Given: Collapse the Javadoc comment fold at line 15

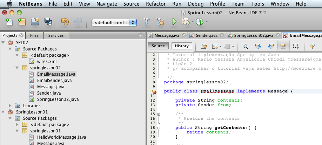Looking at the screenshot, I should (x=159, y=114).
